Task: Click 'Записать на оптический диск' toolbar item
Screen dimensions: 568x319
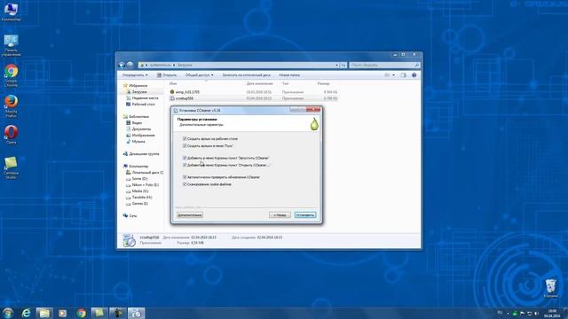Action: click(x=246, y=74)
